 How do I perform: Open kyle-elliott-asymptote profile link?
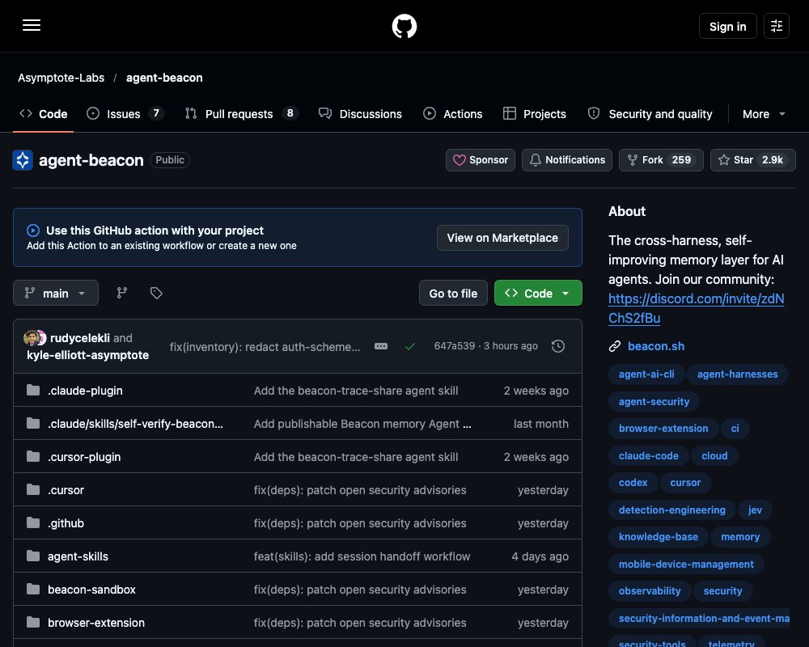(87, 355)
